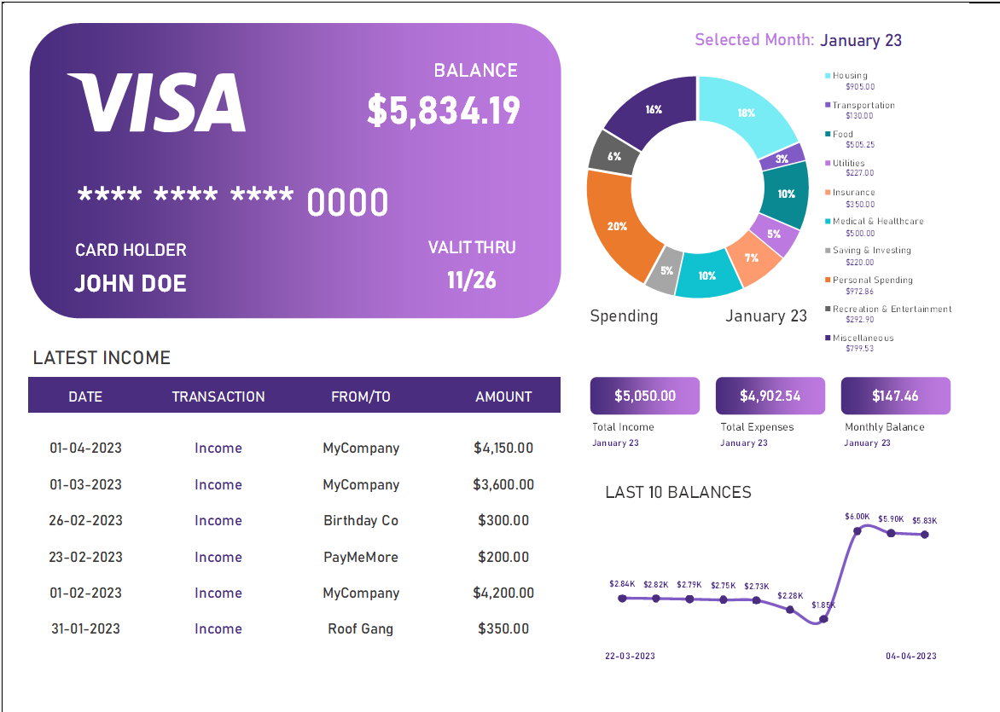Select the $4,200.00 amount cell
The width and height of the screenshot is (1000, 712).
(503, 593)
